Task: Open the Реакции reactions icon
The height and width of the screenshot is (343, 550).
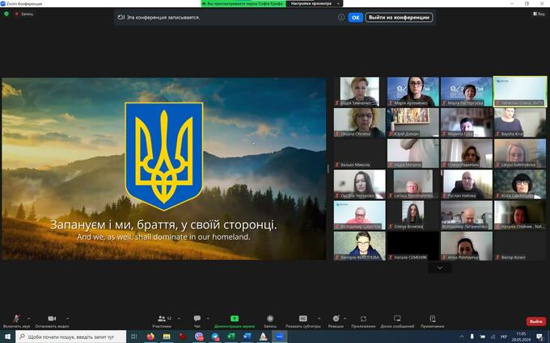Action: pos(336,319)
